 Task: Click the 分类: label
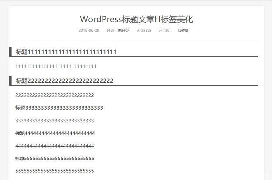pyautogui.click(x=111, y=31)
